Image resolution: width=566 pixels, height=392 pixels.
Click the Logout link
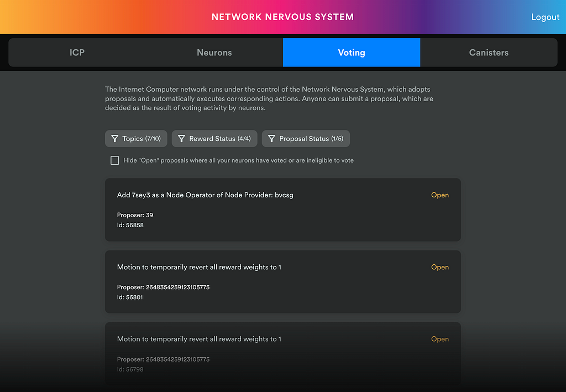[x=545, y=17]
